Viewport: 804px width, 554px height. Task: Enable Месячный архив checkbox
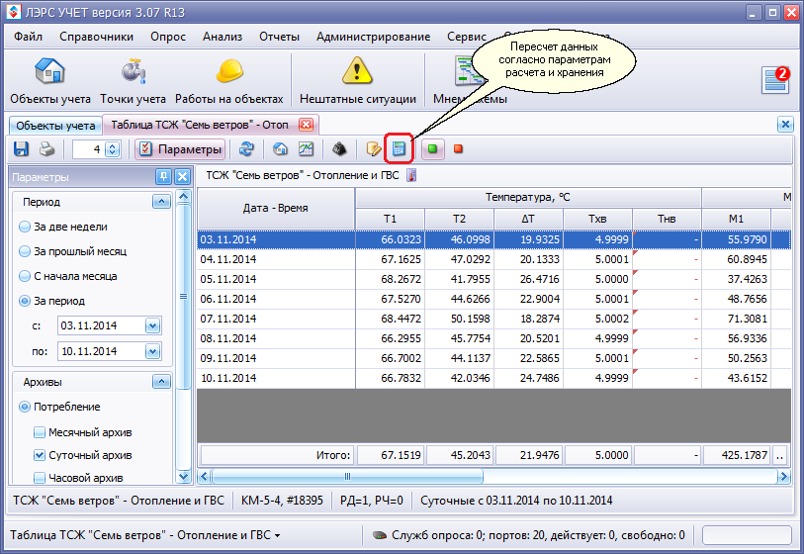click(x=39, y=432)
